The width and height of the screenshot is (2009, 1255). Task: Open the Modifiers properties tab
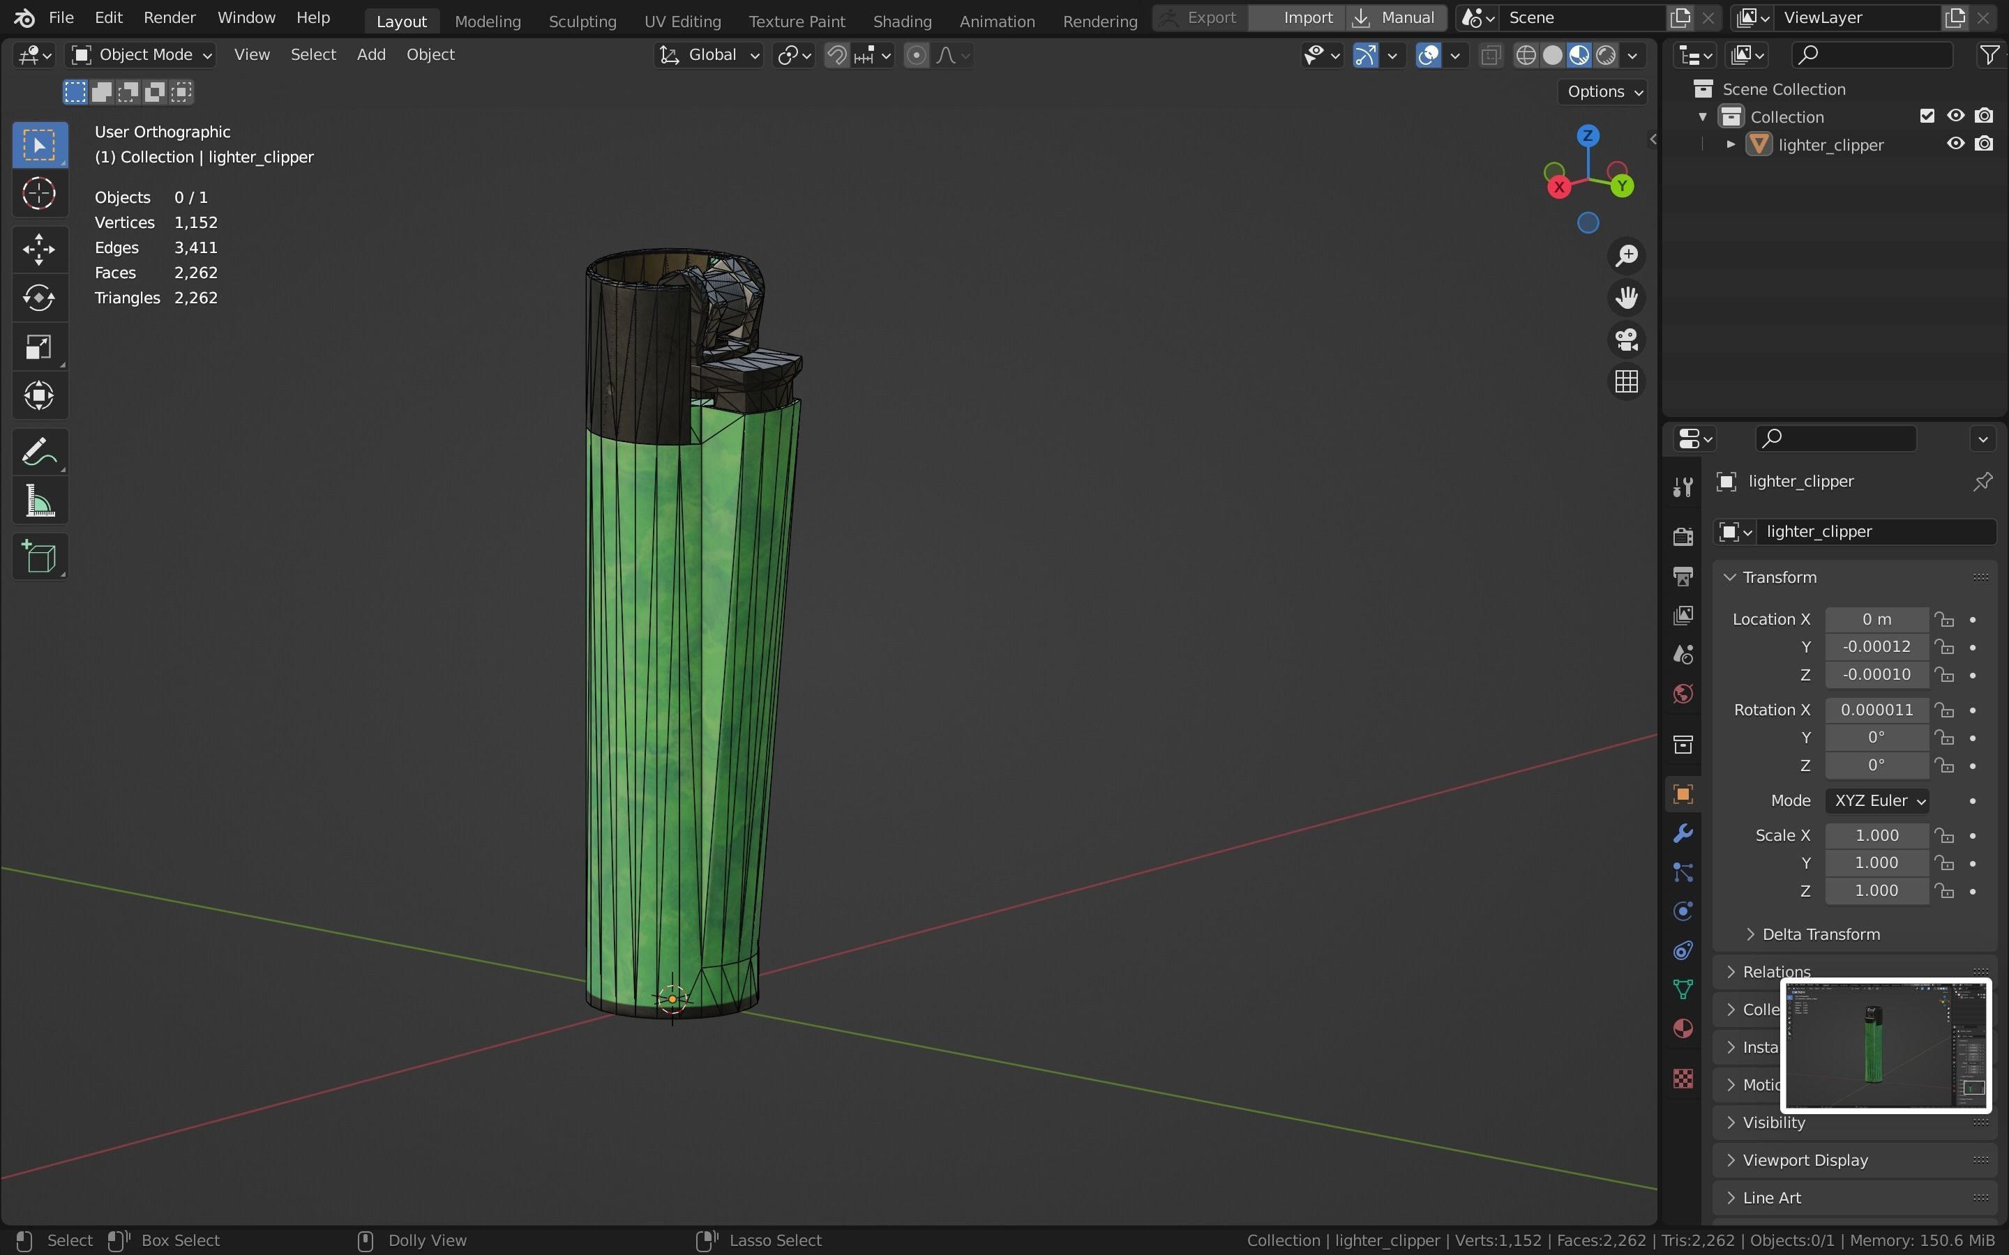tap(1683, 833)
